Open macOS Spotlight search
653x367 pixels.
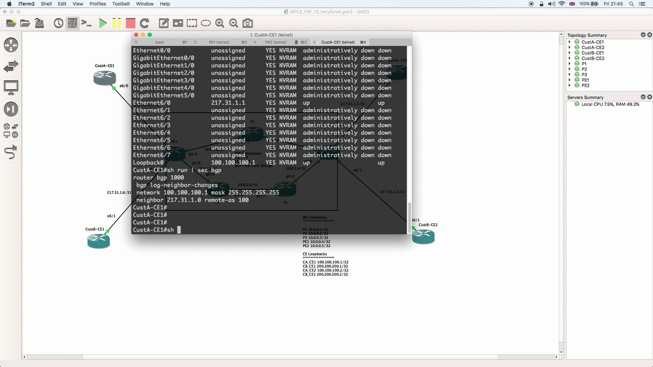632,4
